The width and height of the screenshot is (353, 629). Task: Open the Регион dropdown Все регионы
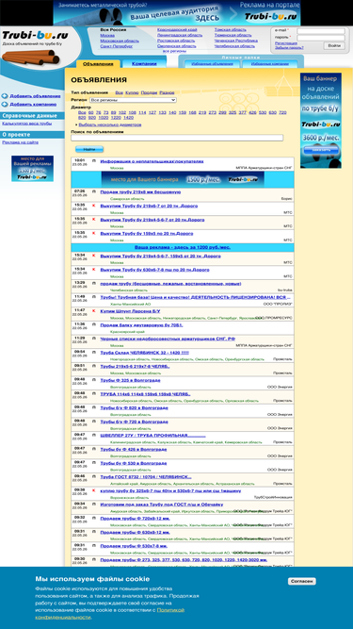click(x=133, y=100)
